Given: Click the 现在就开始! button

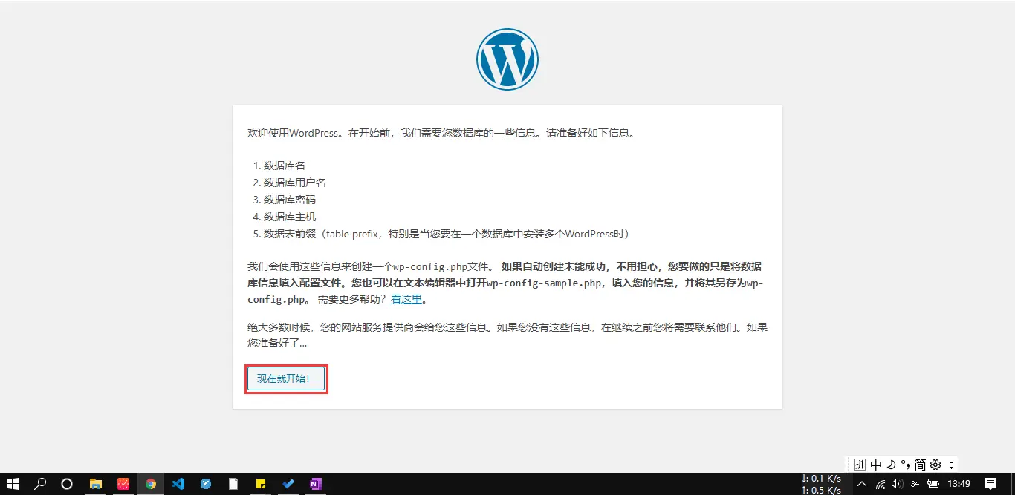Looking at the screenshot, I should pos(285,378).
